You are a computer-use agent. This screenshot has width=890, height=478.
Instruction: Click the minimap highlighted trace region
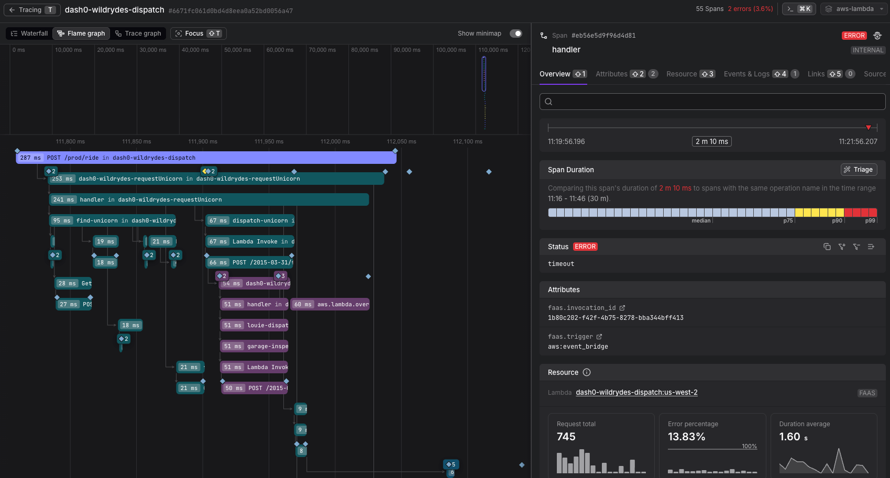484,74
